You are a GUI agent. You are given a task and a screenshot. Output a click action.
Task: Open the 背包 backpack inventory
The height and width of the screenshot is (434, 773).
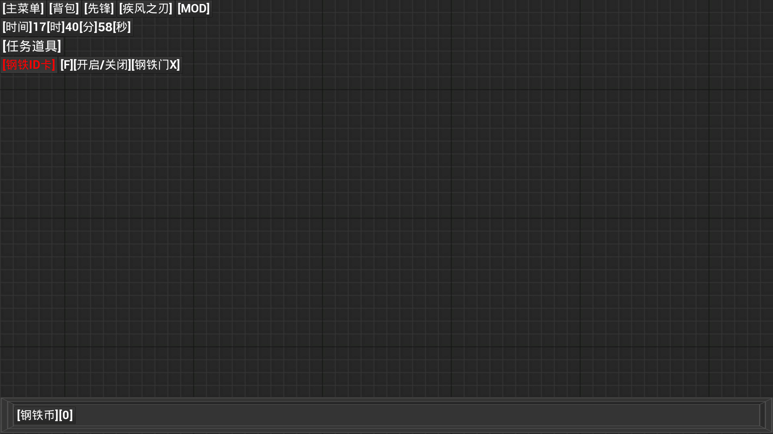tap(64, 8)
